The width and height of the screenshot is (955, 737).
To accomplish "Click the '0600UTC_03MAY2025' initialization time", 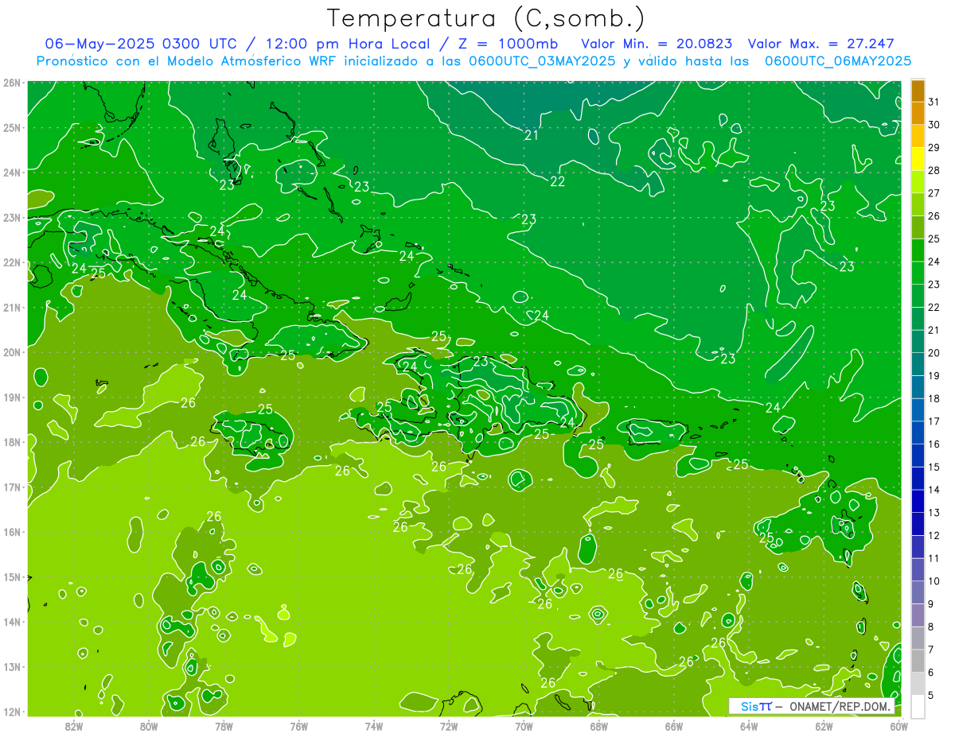I will pyautogui.click(x=544, y=60).
